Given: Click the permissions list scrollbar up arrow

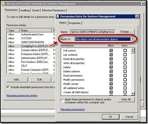Looking at the screenshot, I should pyautogui.click(x=133, y=50).
